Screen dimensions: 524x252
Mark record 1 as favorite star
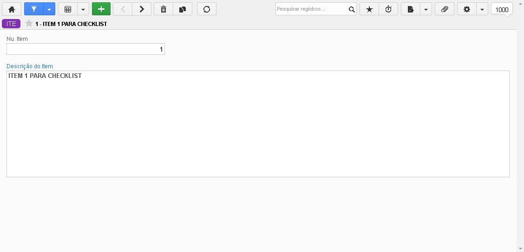(29, 23)
